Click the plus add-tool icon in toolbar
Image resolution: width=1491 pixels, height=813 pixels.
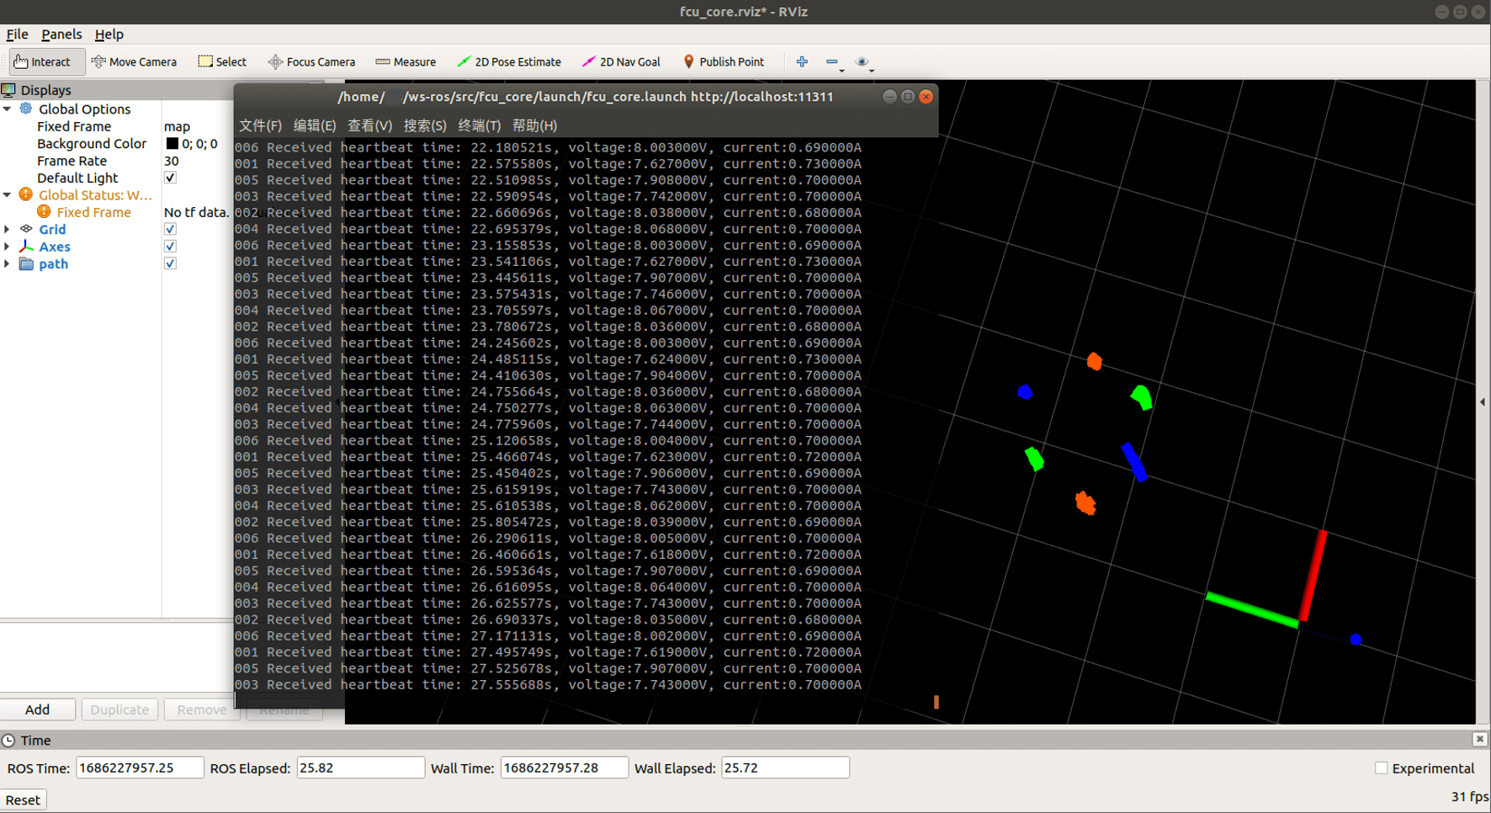(802, 61)
